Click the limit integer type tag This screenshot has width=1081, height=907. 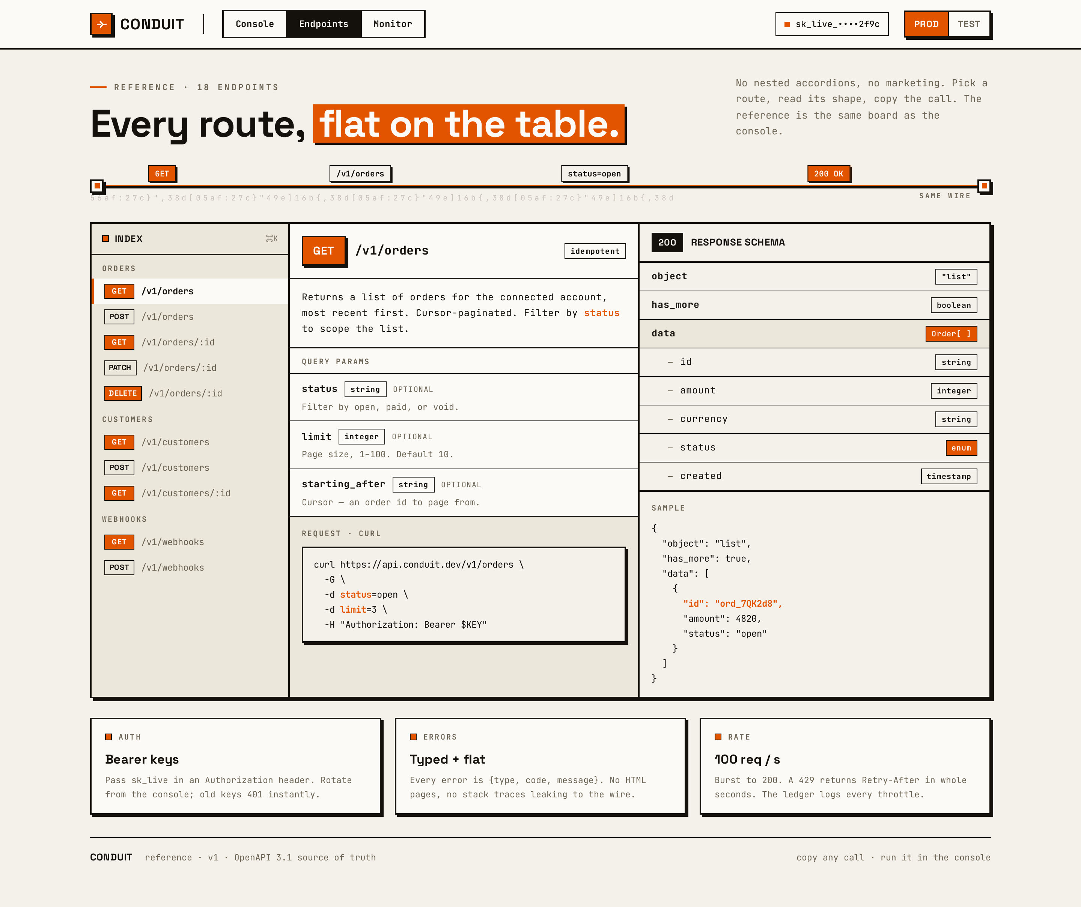(x=361, y=437)
